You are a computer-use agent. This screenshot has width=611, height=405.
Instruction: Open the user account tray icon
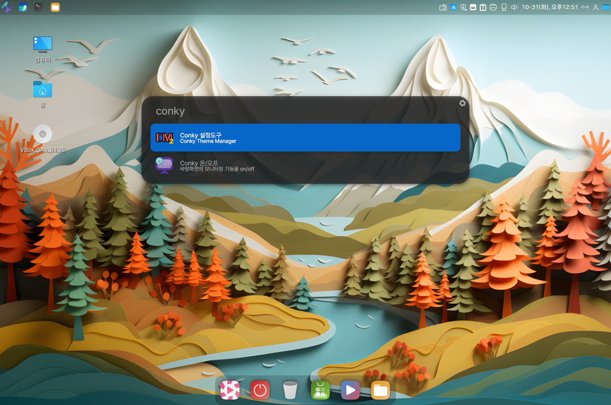(596, 7)
